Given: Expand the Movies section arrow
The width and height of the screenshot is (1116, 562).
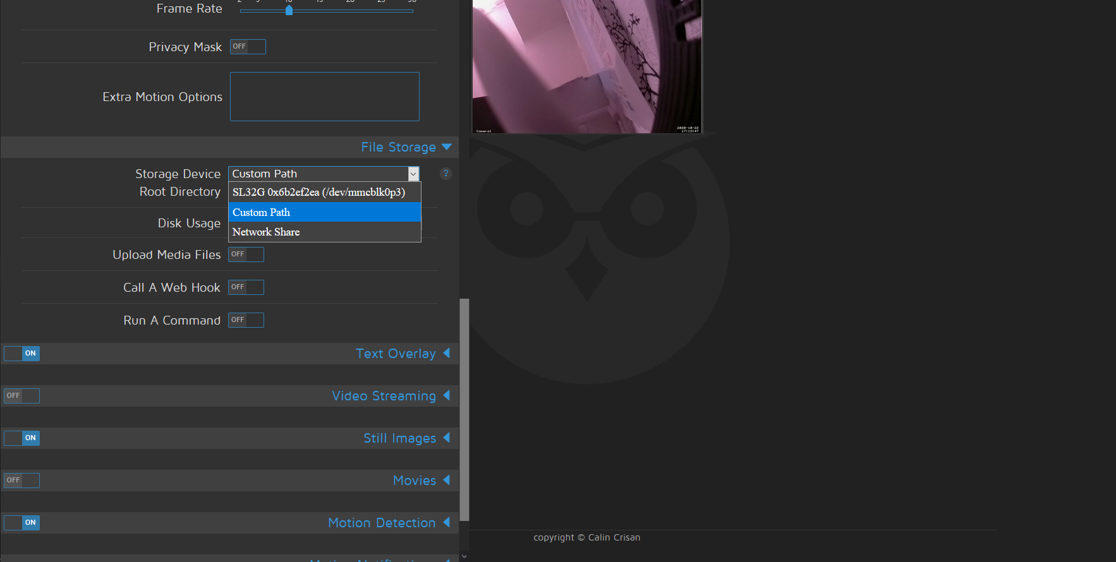Looking at the screenshot, I should pos(447,480).
